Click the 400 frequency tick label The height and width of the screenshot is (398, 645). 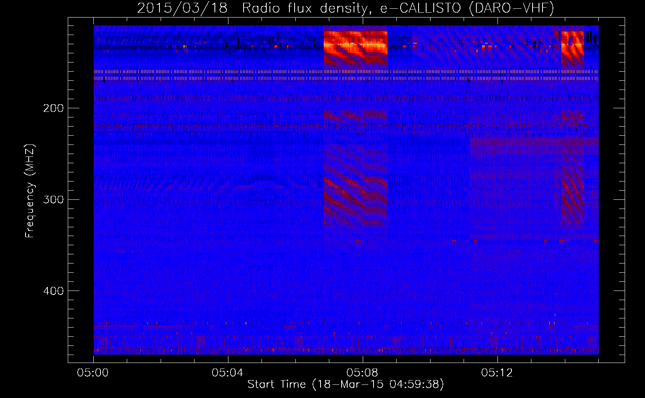53,291
